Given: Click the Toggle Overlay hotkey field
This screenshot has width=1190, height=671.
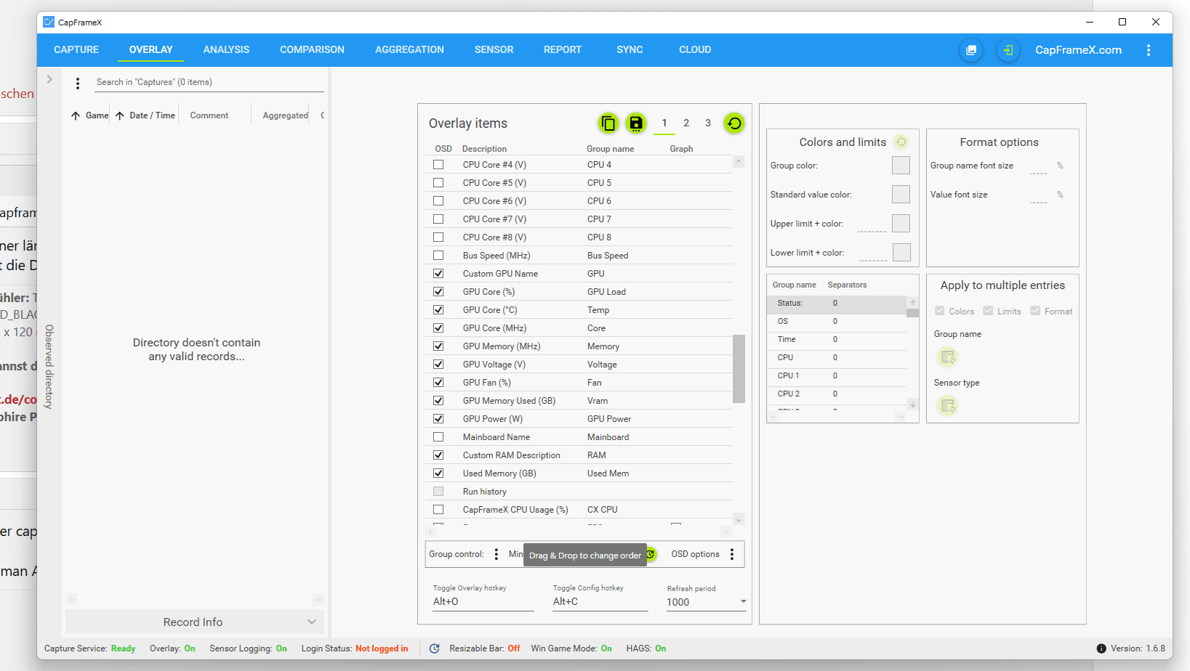Looking at the screenshot, I should click(x=483, y=602).
